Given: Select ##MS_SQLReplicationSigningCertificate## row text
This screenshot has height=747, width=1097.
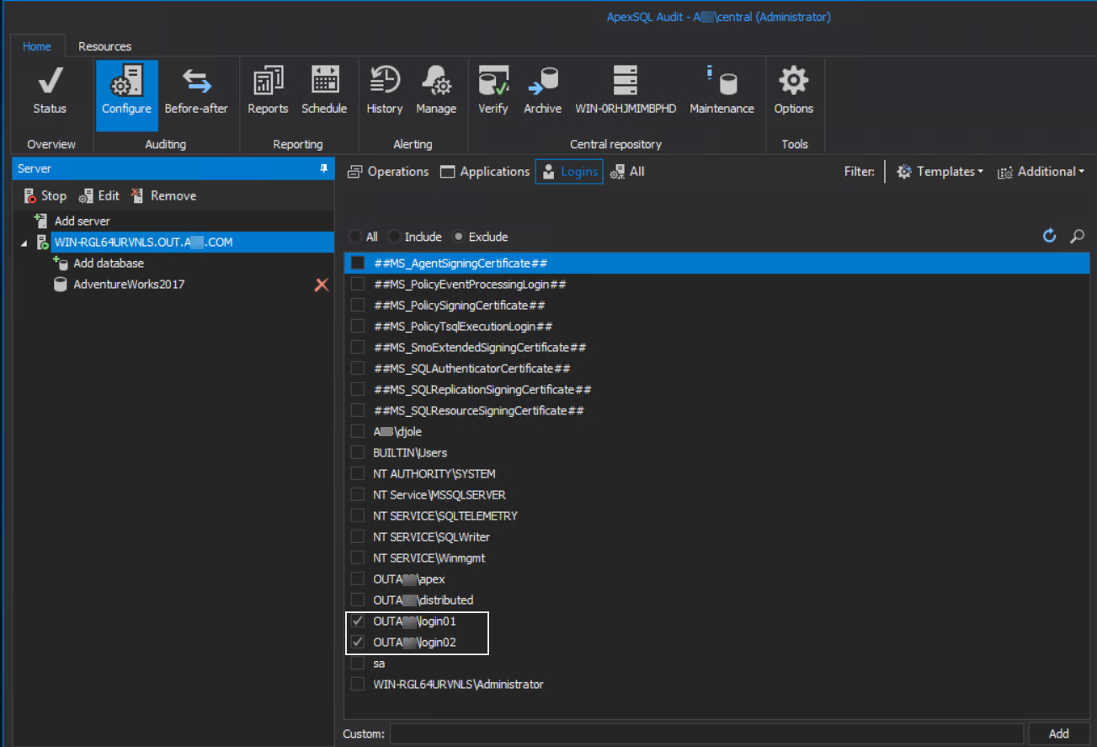Looking at the screenshot, I should (482, 389).
